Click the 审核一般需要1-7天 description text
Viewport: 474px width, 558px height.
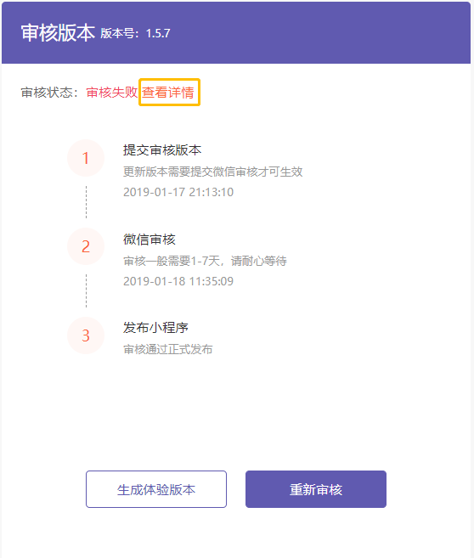(x=172, y=261)
